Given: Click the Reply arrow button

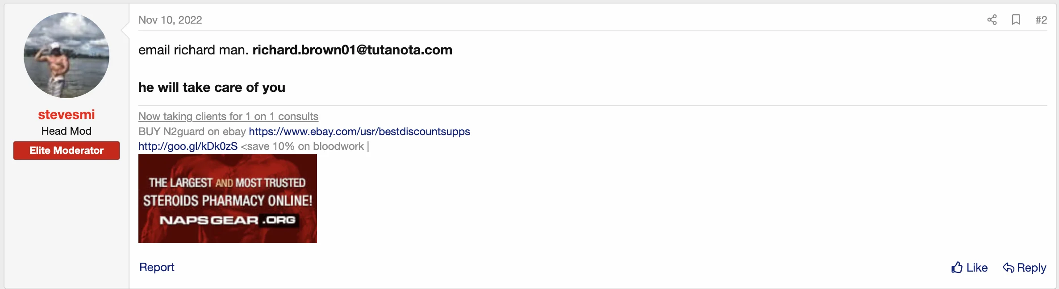Looking at the screenshot, I should 1024,268.
